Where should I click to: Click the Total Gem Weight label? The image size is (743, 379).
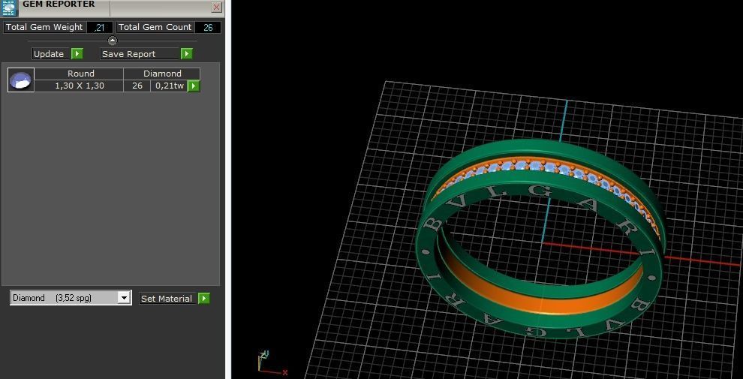point(44,28)
